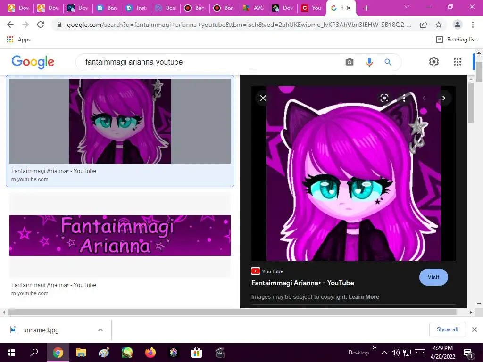This screenshot has width=483, height=362.
Task: Click m.youtube.com under the first result
Action: click(x=30, y=179)
